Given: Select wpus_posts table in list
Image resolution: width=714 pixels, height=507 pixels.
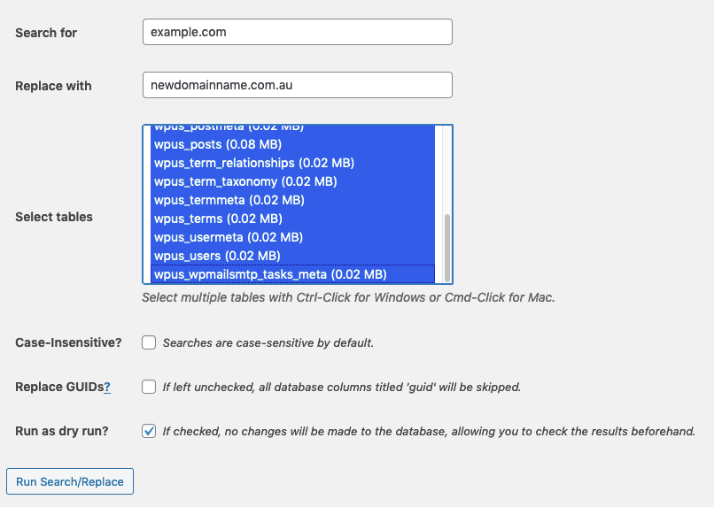Looking at the screenshot, I should click(x=218, y=144).
